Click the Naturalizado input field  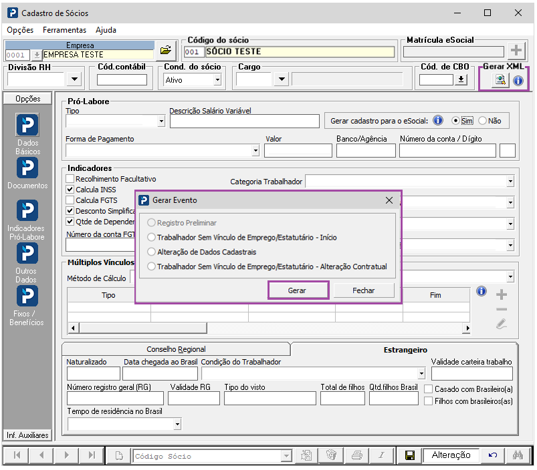[x=93, y=374]
